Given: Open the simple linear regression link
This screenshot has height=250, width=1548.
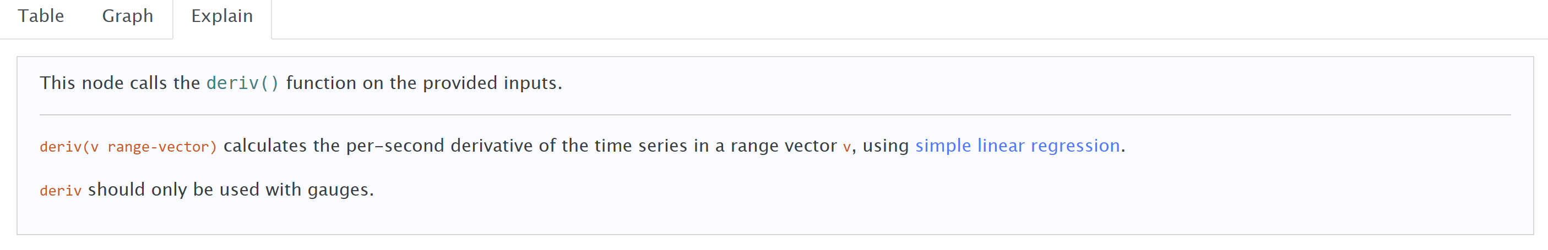Looking at the screenshot, I should (x=1017, y=146).
